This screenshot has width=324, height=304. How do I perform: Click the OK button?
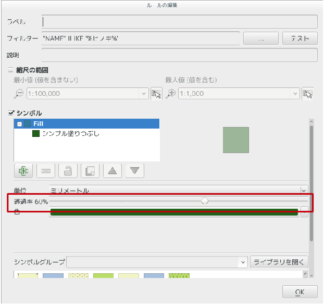[x=300, y=292]
